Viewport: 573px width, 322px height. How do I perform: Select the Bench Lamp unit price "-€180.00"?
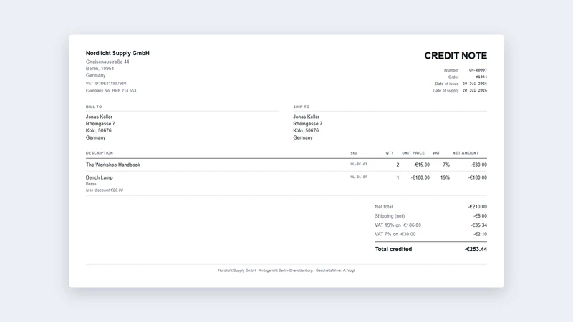coord(420,177)
